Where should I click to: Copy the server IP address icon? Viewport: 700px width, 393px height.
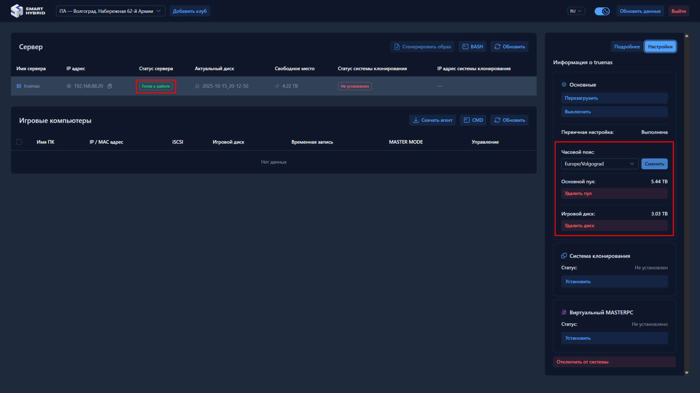pos(110,86)
